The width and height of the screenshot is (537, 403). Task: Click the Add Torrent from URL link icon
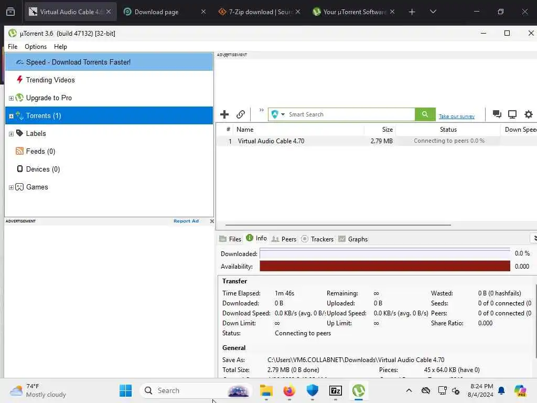point(241,114)
